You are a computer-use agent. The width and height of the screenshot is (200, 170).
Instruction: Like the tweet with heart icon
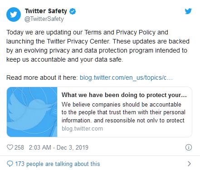(10, 147)
